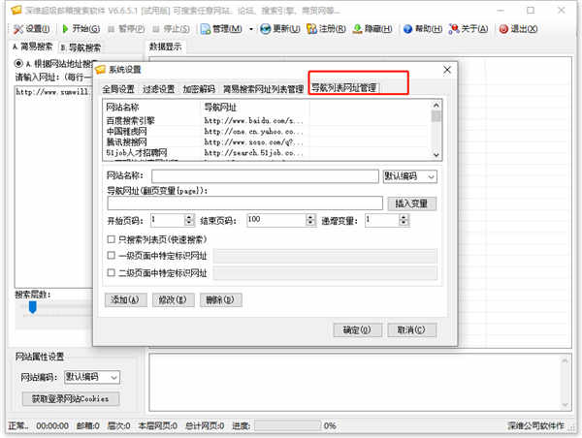Click the 修改(E) button
Viewport: 582px width, 438px height.
[173, 299]
